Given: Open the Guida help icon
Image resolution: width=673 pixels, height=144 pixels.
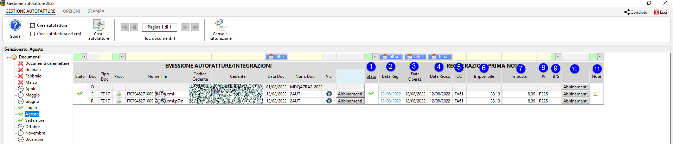Looking at the screenshot, I should (15, 26).
